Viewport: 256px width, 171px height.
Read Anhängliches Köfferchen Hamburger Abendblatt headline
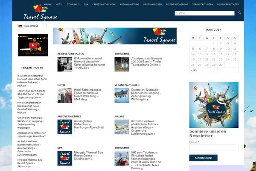click(89, 124)
